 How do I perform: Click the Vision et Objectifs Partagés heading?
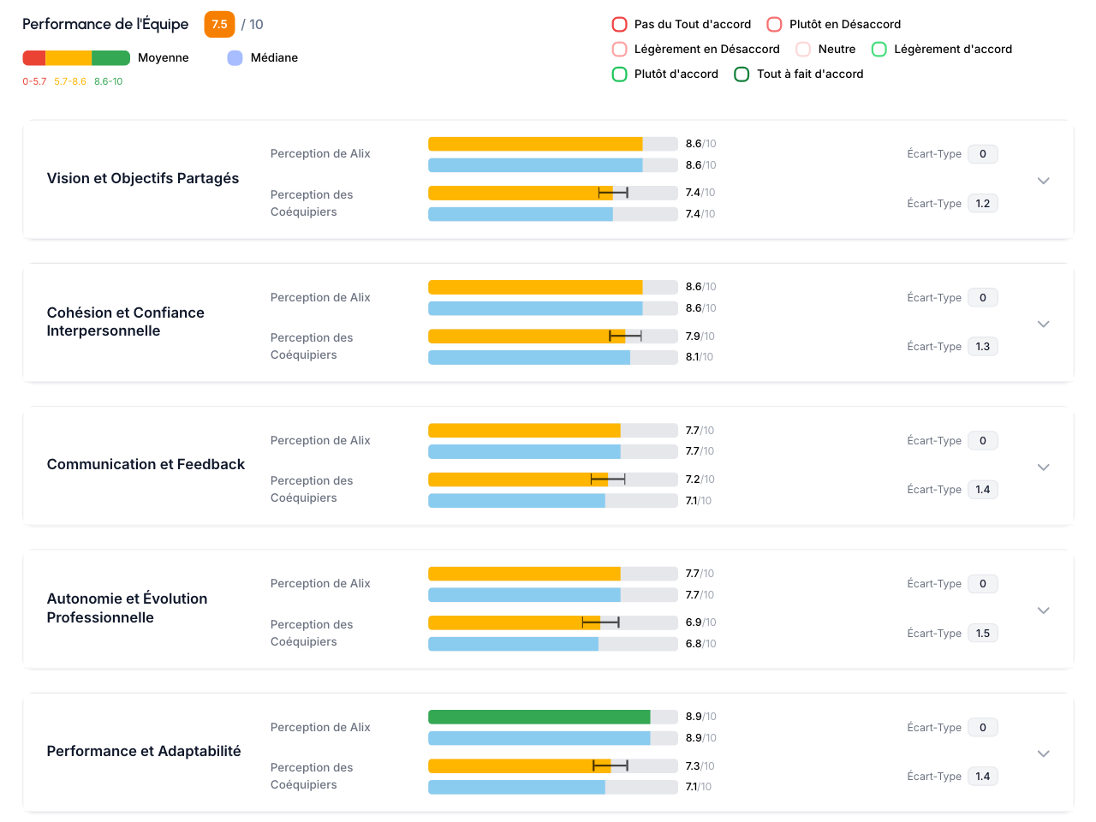[143, 178]
